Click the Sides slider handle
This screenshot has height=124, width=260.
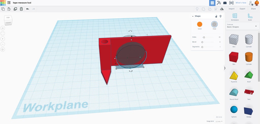pyautogui.click(x=204, y=37)
